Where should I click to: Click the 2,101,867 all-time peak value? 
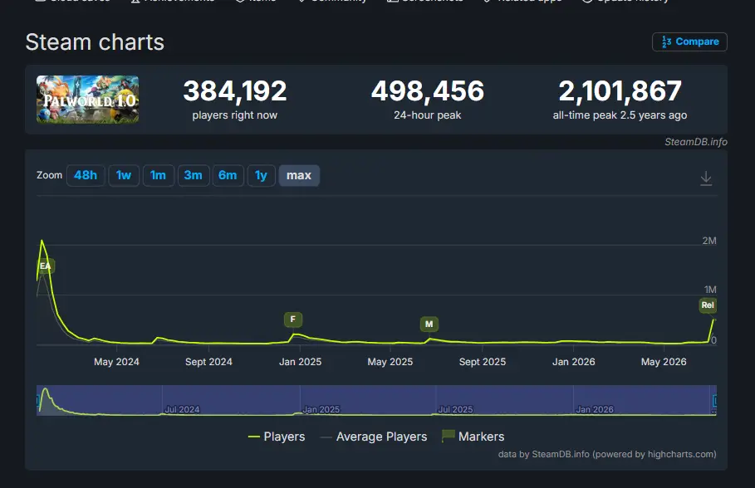tap(620, 91)
